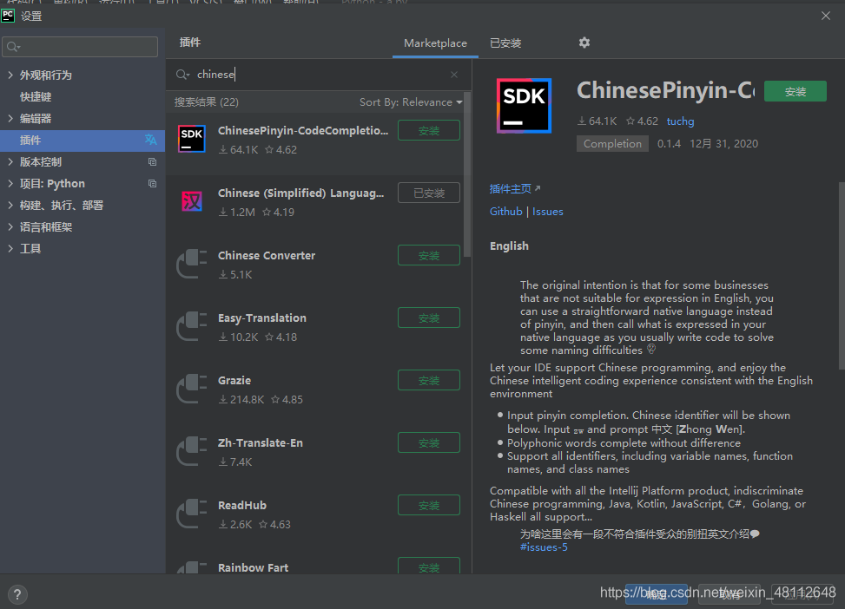Open the #issues-5 link
This screenshot has width=845, height=609.
point(544,547)
